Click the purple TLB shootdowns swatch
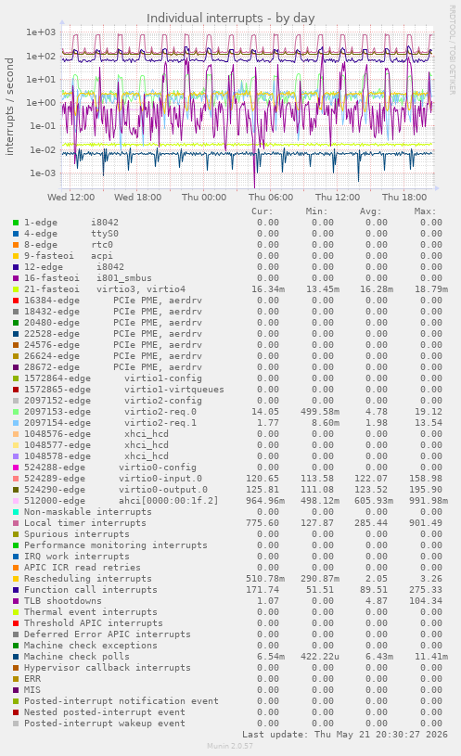 click(x=16, y=601)
